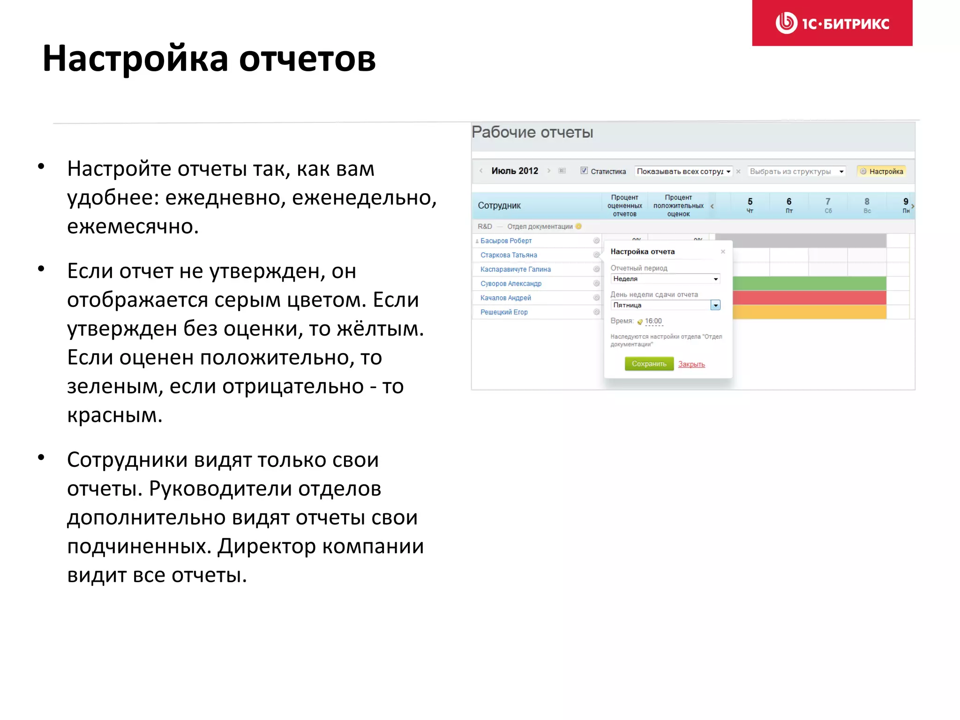Open the Показывать всех сотрудников dropdown
Screen dimensions: 960x720
pyautogui.click(x=683, y=172)
